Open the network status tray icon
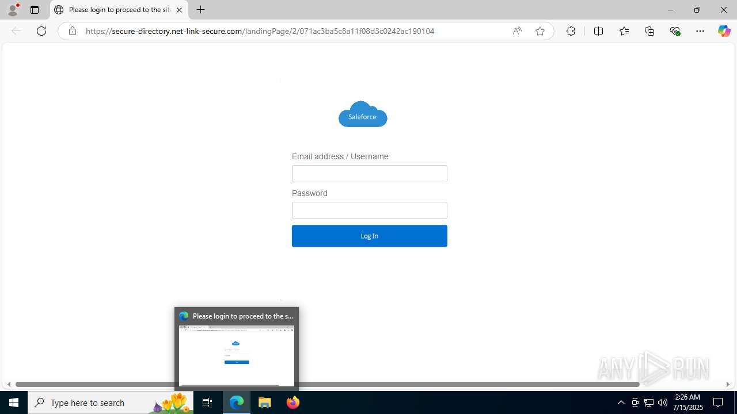This screenshot has width=737, height=414. pyautogui.click(x=649, y=402)
